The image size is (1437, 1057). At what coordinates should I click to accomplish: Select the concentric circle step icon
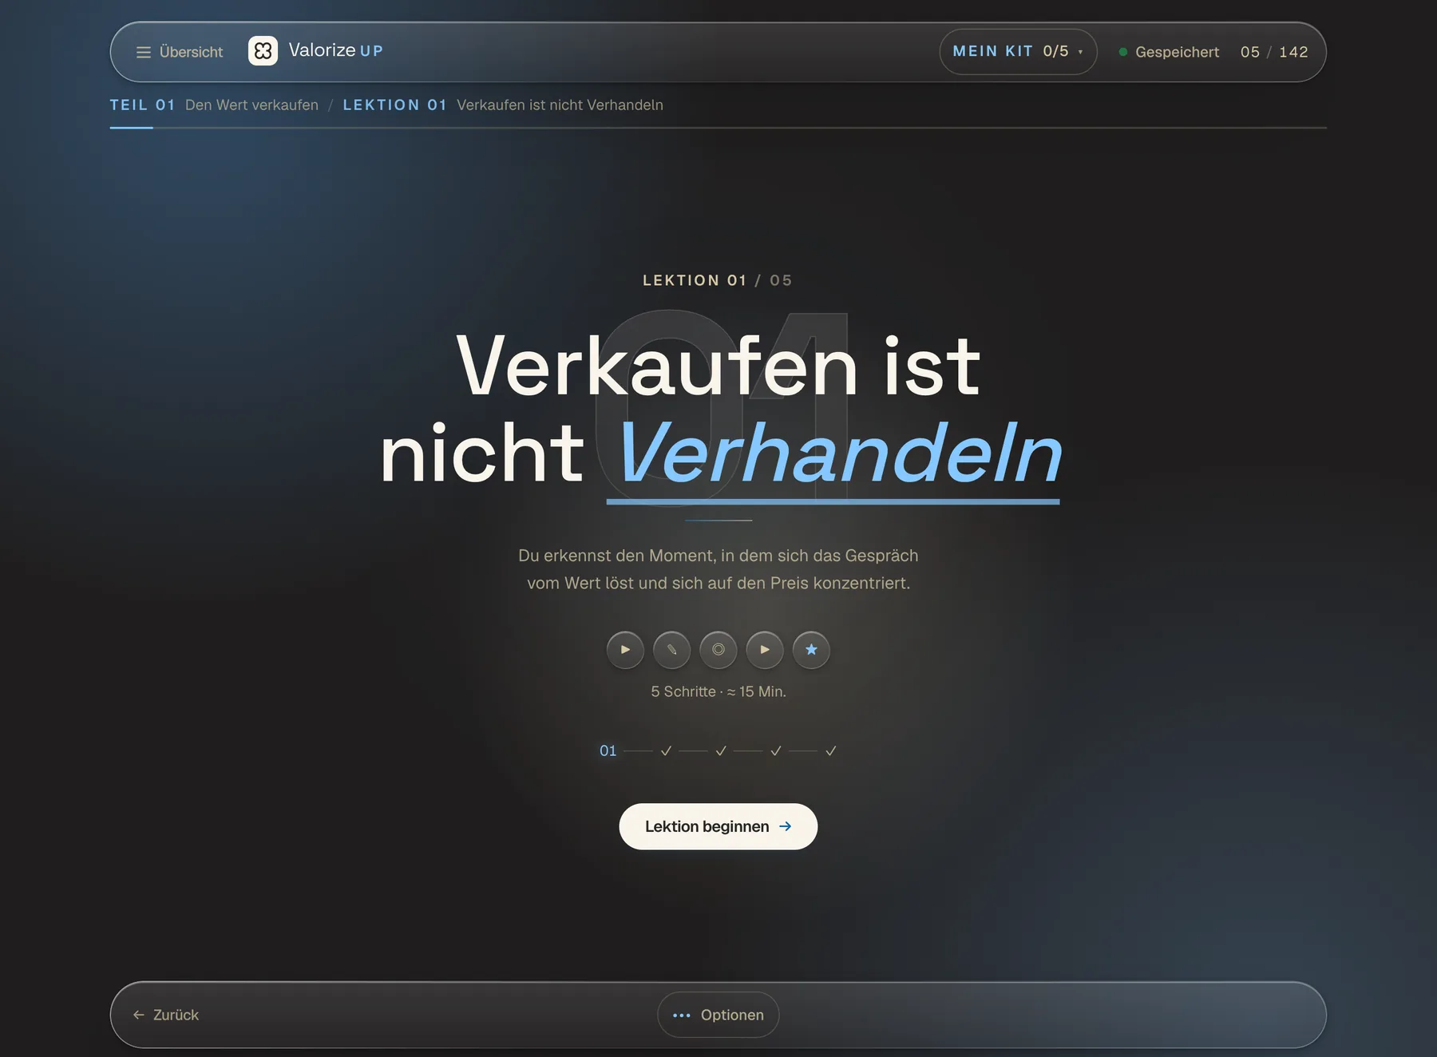718,650
